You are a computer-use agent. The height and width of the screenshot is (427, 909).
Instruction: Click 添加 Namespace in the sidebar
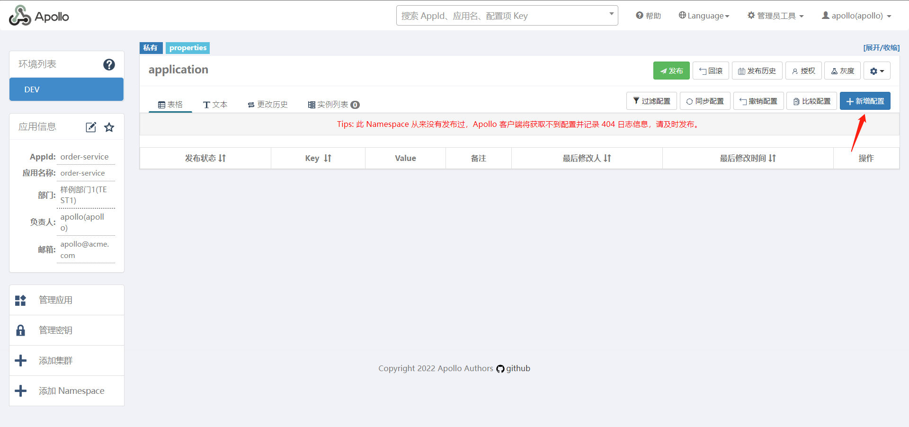[x=71, y=391]
